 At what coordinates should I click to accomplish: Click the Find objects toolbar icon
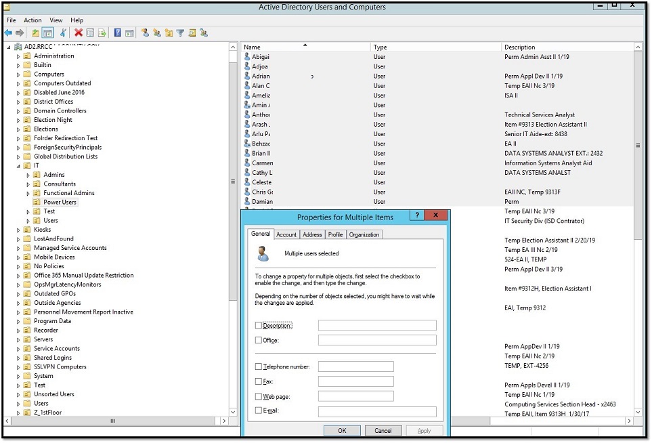192,33
